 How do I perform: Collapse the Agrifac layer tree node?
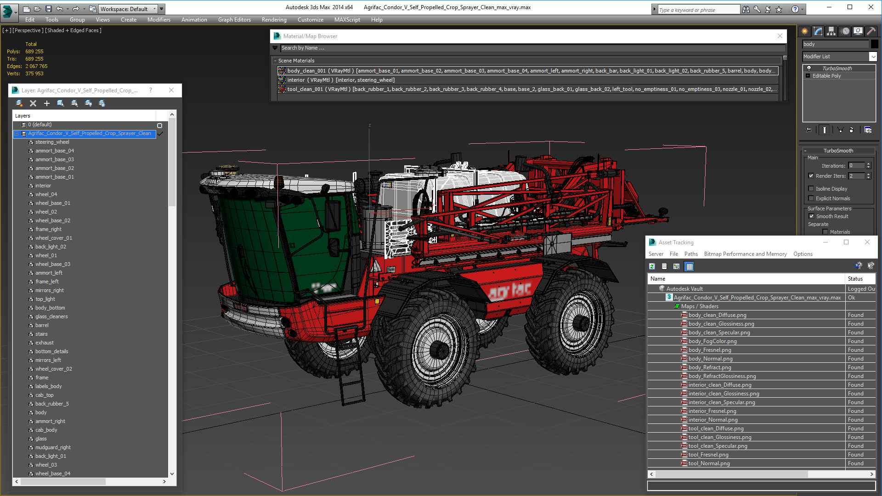coord(17,134)
